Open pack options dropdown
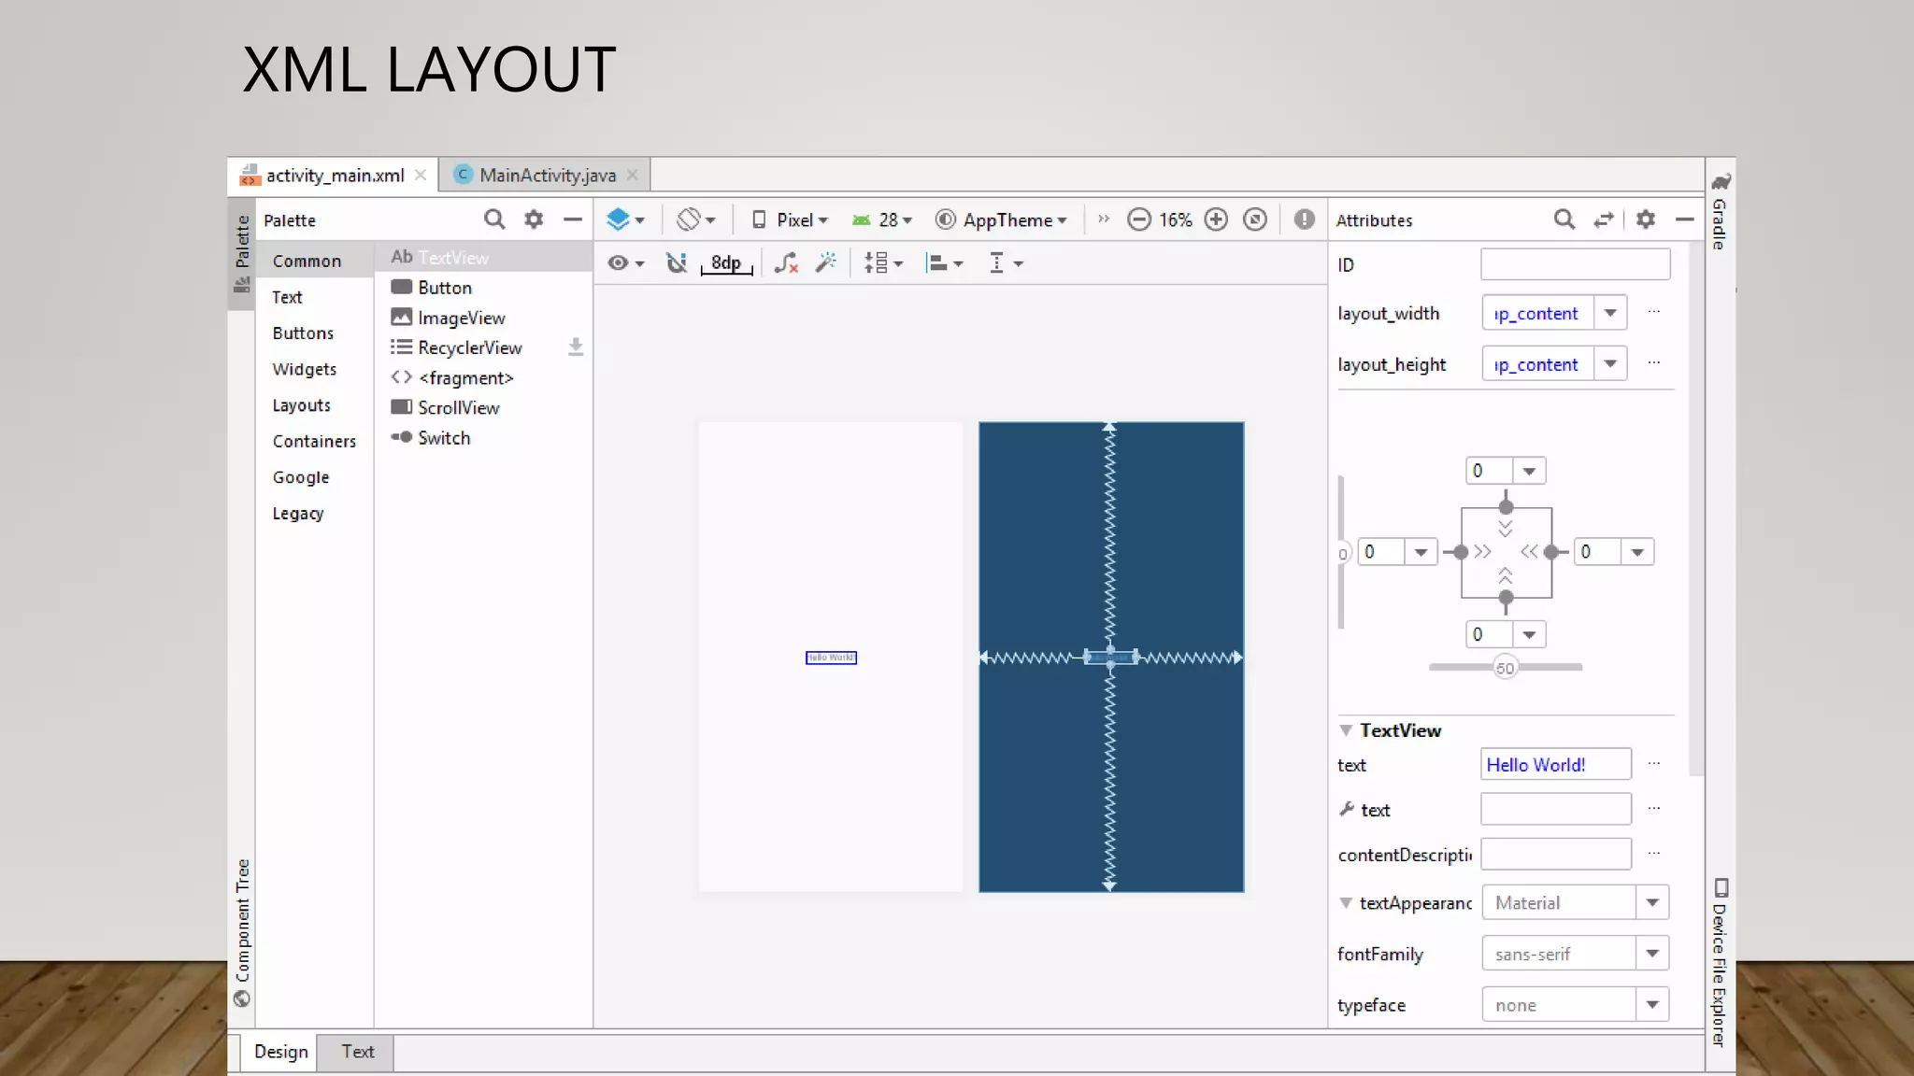 [x=883, y=263]
